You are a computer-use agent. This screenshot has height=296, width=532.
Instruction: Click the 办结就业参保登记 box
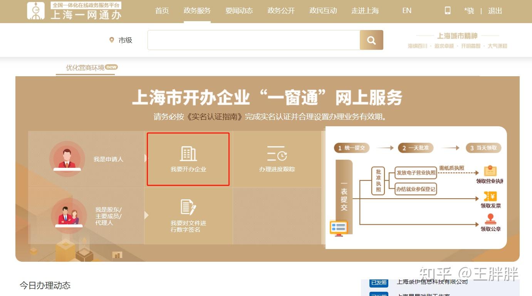(x=416, y=189)
